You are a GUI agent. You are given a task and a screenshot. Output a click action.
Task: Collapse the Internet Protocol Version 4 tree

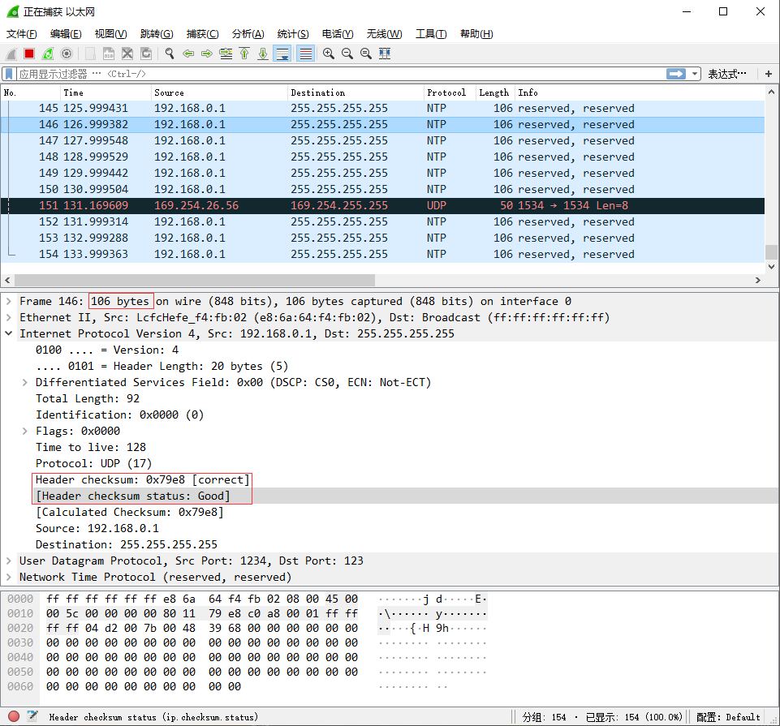(9, 333)
